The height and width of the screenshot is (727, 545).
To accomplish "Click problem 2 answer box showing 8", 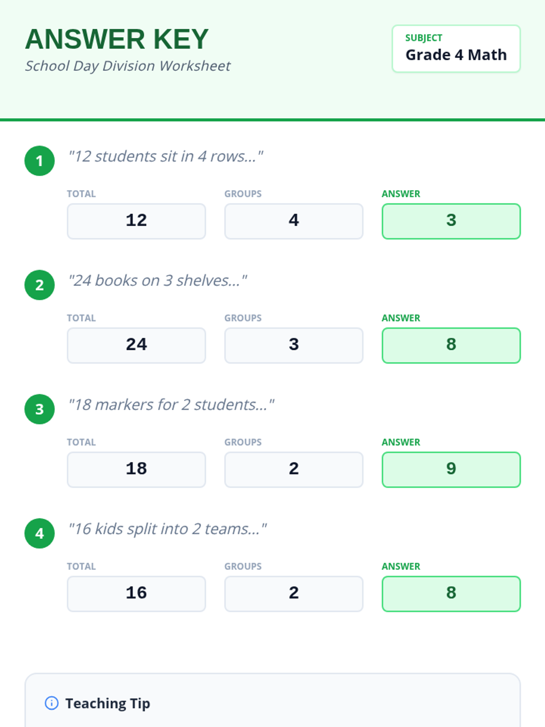I will point(451,345).
